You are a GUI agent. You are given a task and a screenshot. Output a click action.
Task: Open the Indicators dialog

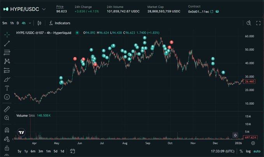point(60,23)
